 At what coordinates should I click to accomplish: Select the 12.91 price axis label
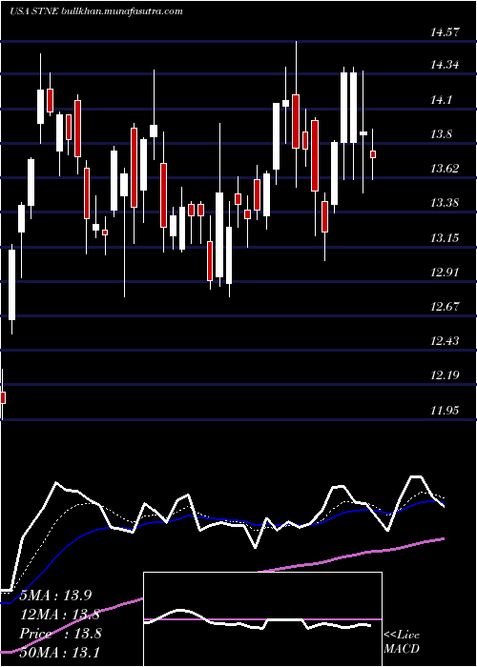pos(445,273)
